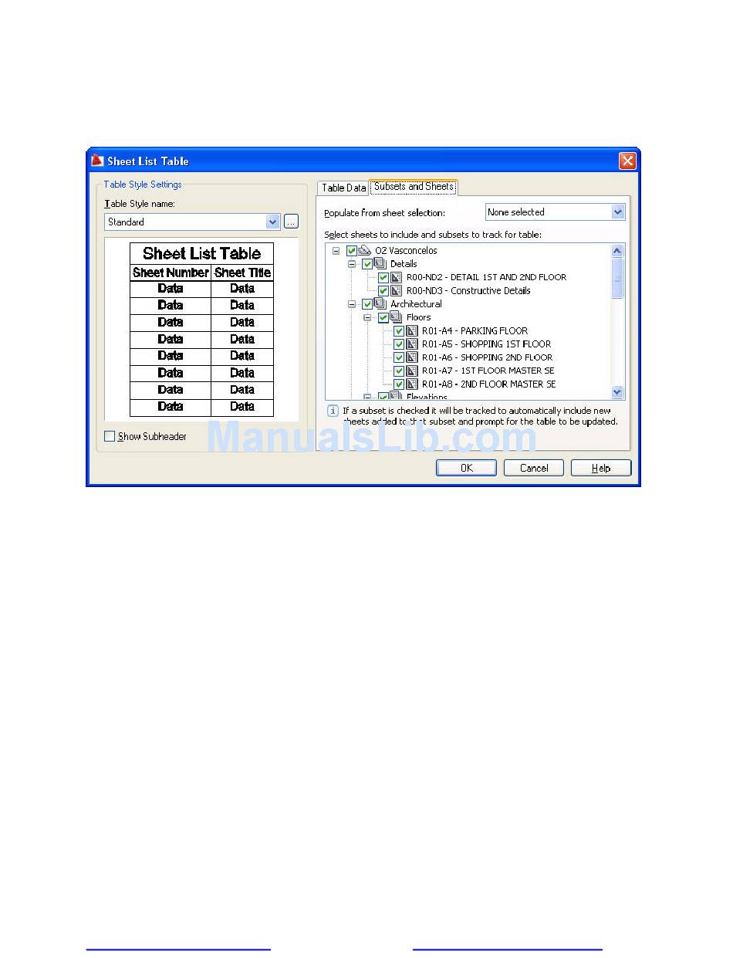Switch to the Table Data tab
The height and width of the screenshot is (958, 733).
[343, 188]
